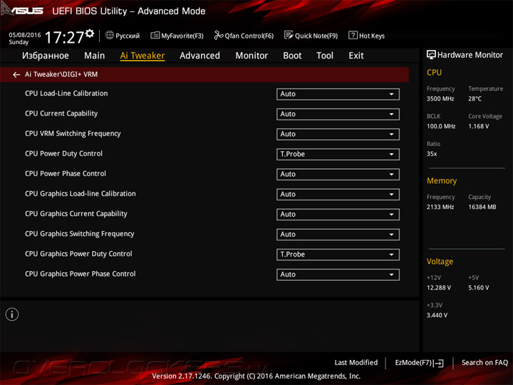Click the Quick Note pencil icon
The image size is (513, 385).
click(x=289, y=35)
